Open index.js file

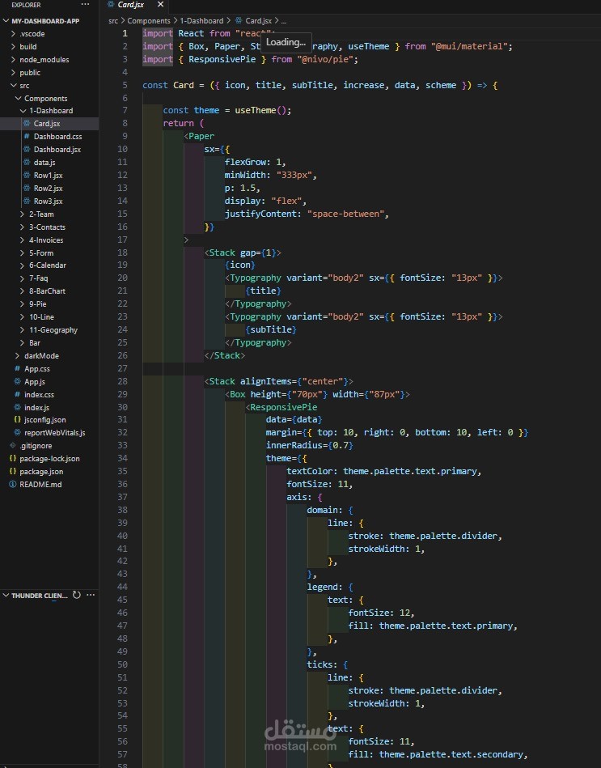tap(36, 408)
